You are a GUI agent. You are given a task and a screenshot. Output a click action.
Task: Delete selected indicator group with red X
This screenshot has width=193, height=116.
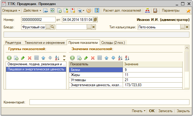point(29,58)
